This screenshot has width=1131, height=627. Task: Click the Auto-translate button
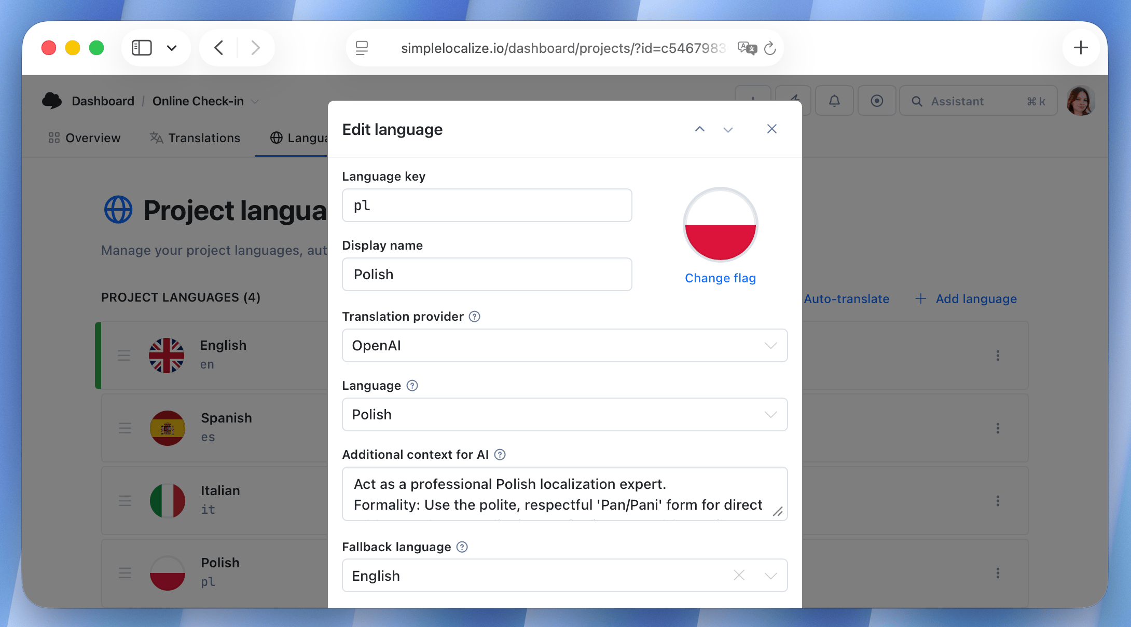(x=846, y=299)
